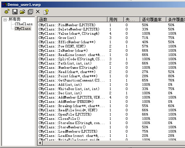This screenshot has height=148, width=185.
Task: Sort by the 用例 column header
Action: 115,20
